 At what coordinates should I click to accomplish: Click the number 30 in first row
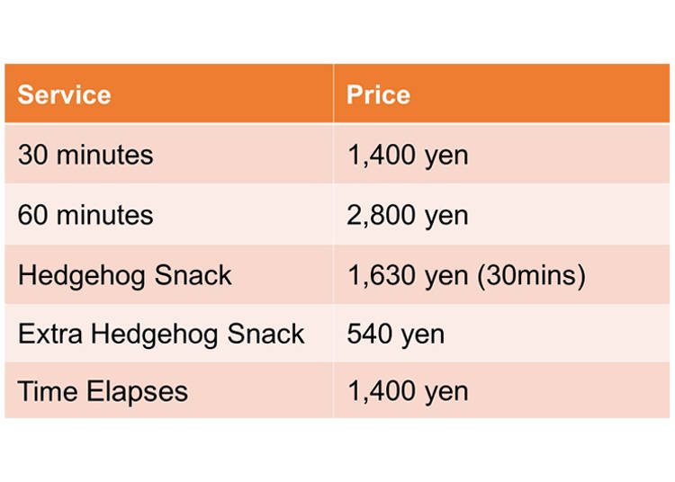pyautogui.click(x=32, y=155)
